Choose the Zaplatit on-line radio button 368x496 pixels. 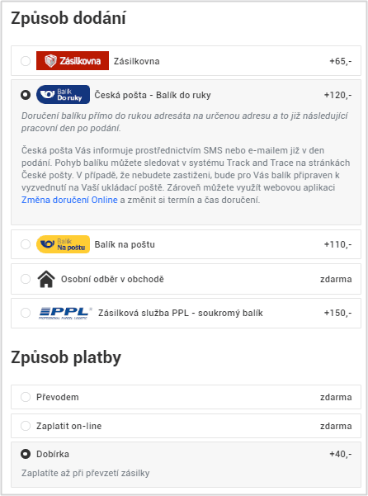[x=26, y=426]
